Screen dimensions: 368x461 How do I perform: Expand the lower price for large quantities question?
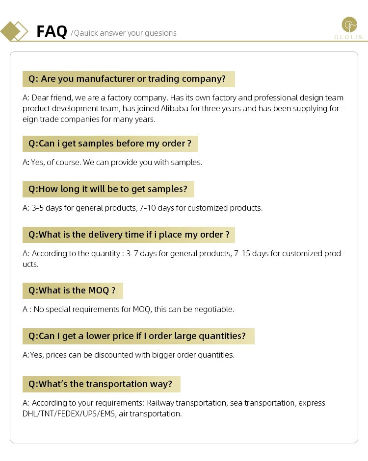138,336
